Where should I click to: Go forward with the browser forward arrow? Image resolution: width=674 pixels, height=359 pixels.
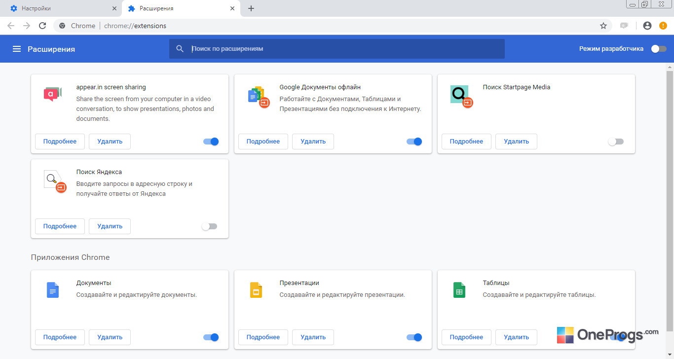pyautogui.click(x=27, y=26)
